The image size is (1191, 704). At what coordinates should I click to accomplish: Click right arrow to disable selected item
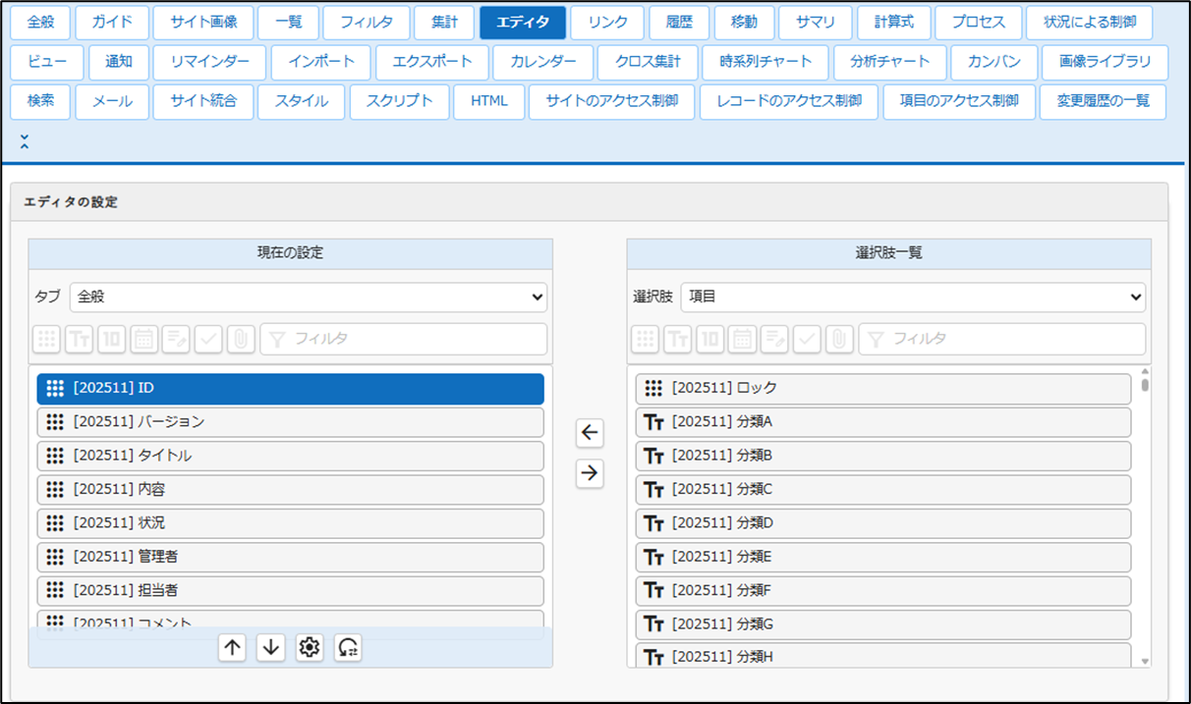coord(590,473)
